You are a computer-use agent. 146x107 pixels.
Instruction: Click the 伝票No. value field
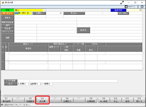point(55,13)
